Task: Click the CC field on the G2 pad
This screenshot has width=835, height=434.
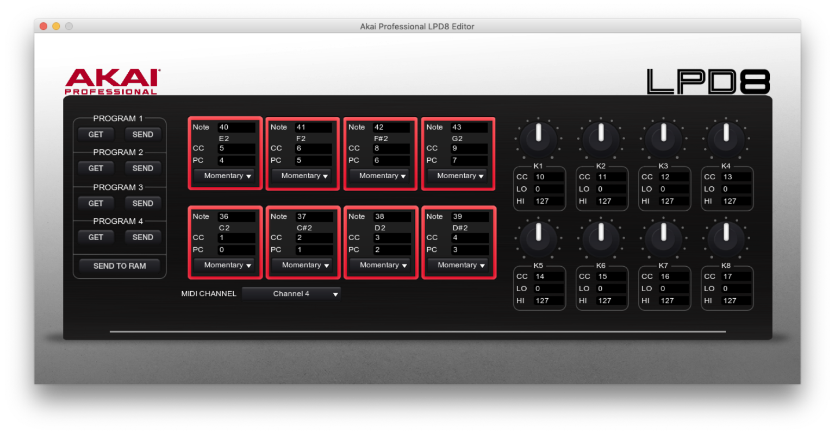Action: (x=469, y=148)
